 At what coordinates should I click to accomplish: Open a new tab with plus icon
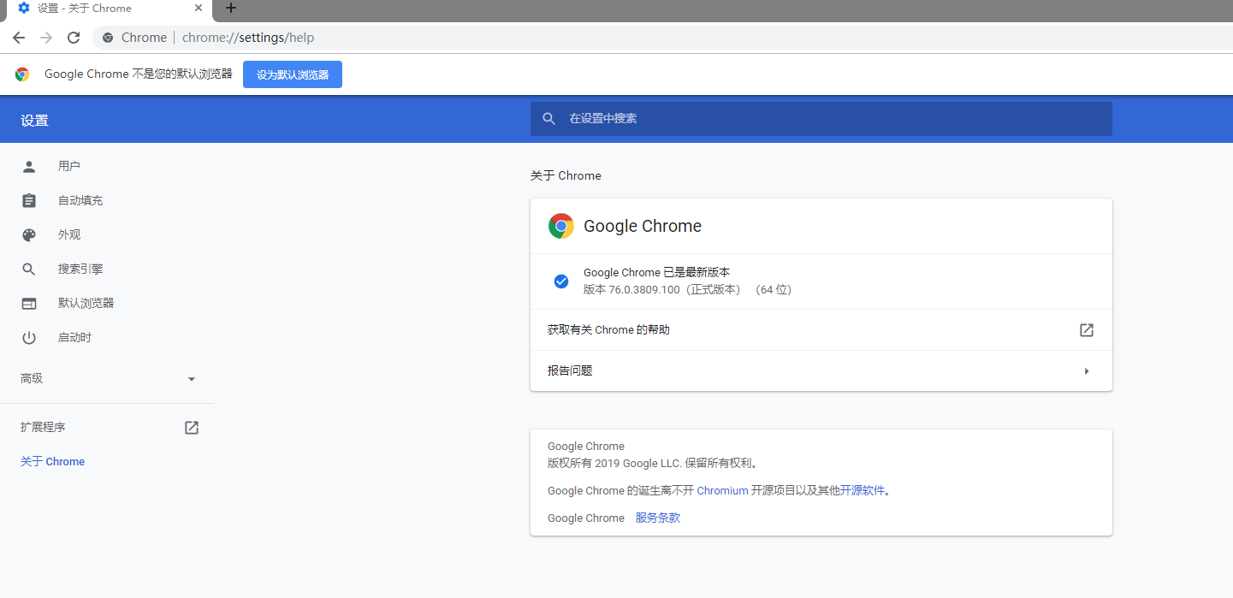(x=230, y=9)
